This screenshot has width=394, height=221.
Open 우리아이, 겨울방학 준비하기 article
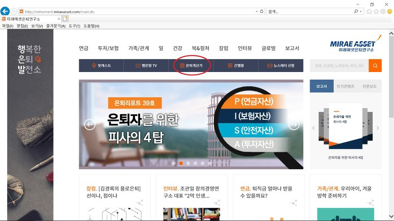344,192
